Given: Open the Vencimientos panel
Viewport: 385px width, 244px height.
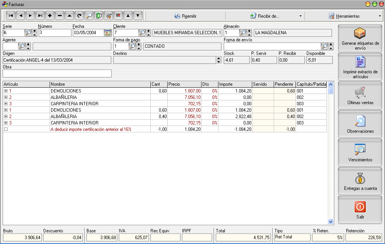Looking at the screenshot, I should coord(360,153).
